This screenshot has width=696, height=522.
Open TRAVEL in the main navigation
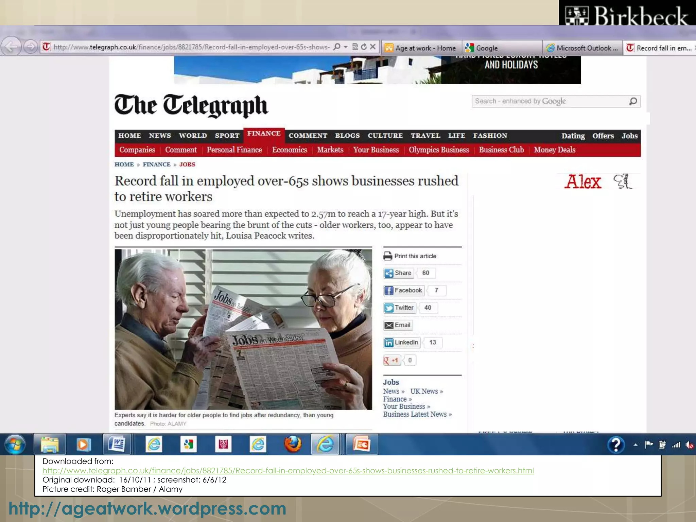point(425,136)
